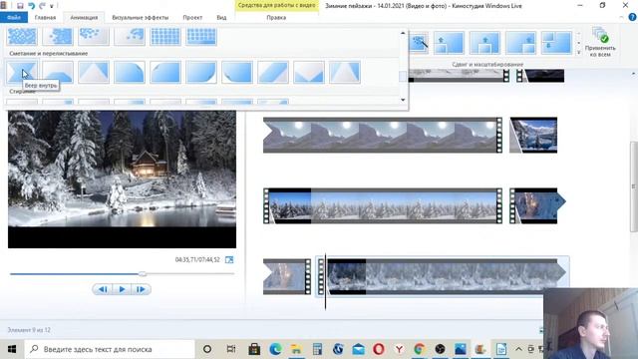Select fourth page-curl transition in Сметание row
The height and width of the screenshot is (359, 638).
[x=130, y=72]
